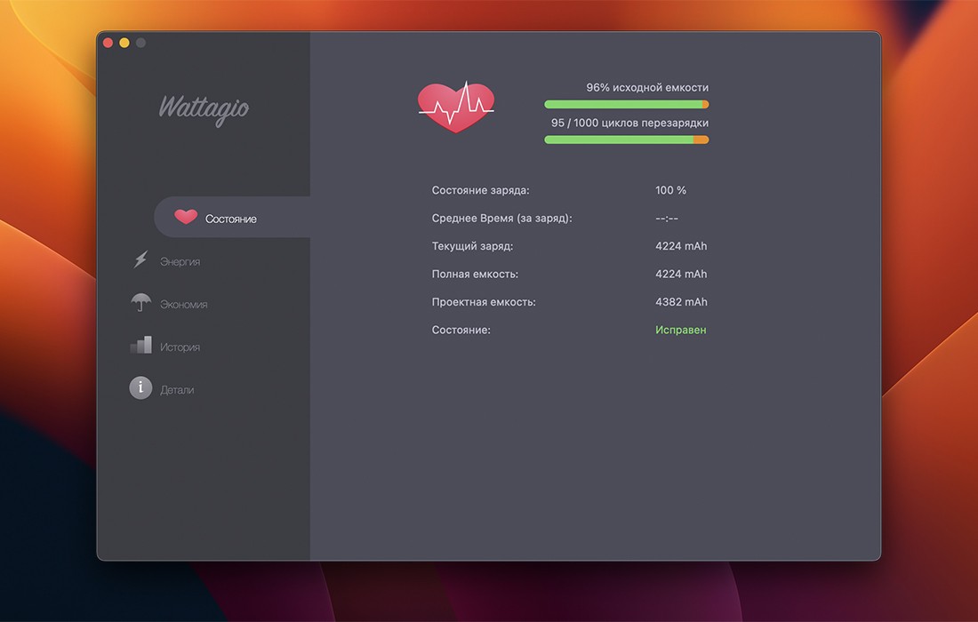Switch to the Энергия section

point(180,262)
